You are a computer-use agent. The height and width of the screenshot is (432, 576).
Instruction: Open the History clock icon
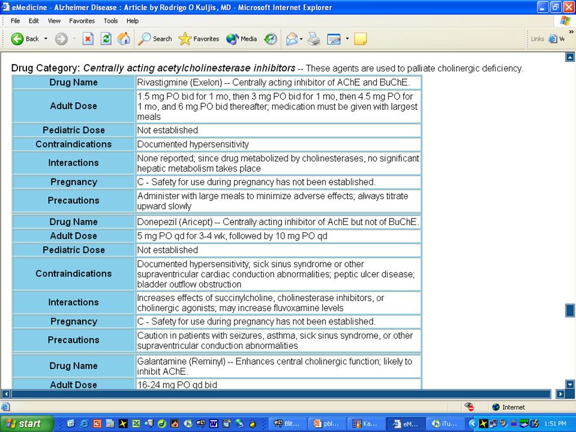tap(271, 38)
